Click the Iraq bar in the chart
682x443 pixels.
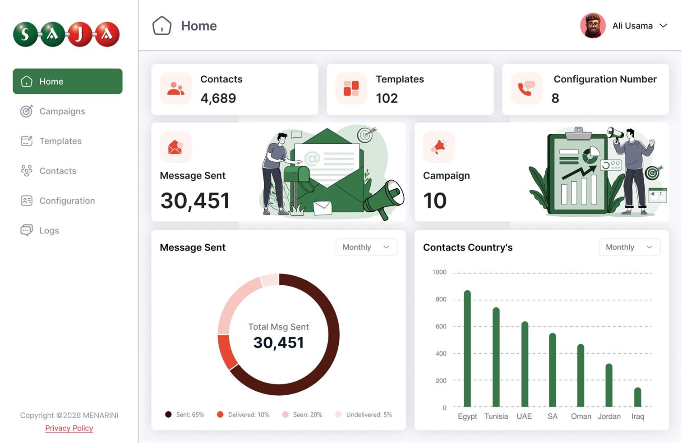[638, 397]
